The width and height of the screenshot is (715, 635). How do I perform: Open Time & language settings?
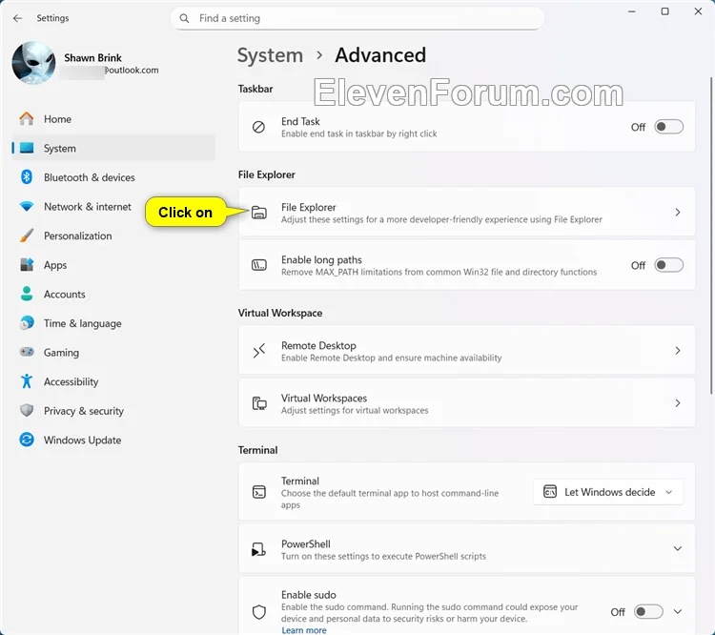point(113,323)
